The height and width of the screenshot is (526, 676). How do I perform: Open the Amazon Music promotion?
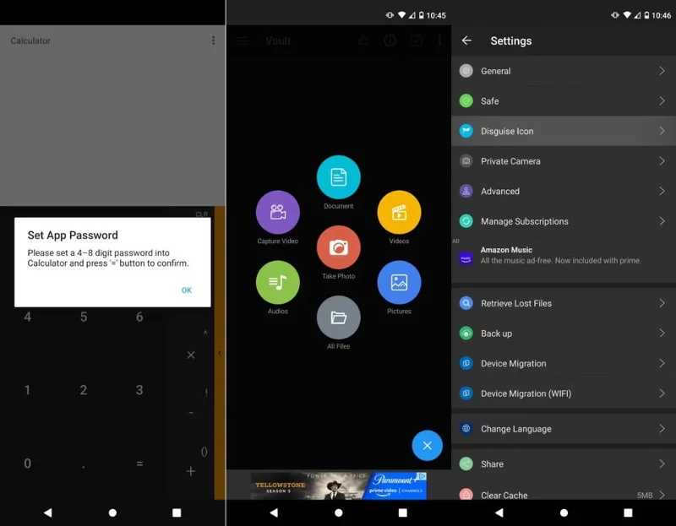564,254
